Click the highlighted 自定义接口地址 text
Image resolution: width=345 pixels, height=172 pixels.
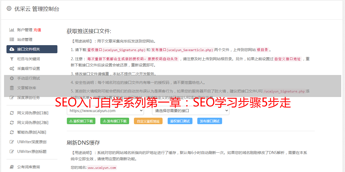(x=288, y=59)
